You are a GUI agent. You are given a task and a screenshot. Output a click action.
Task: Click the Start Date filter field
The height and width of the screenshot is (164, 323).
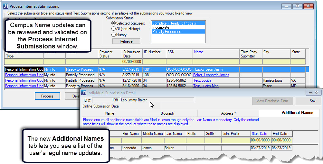(260, 140)
